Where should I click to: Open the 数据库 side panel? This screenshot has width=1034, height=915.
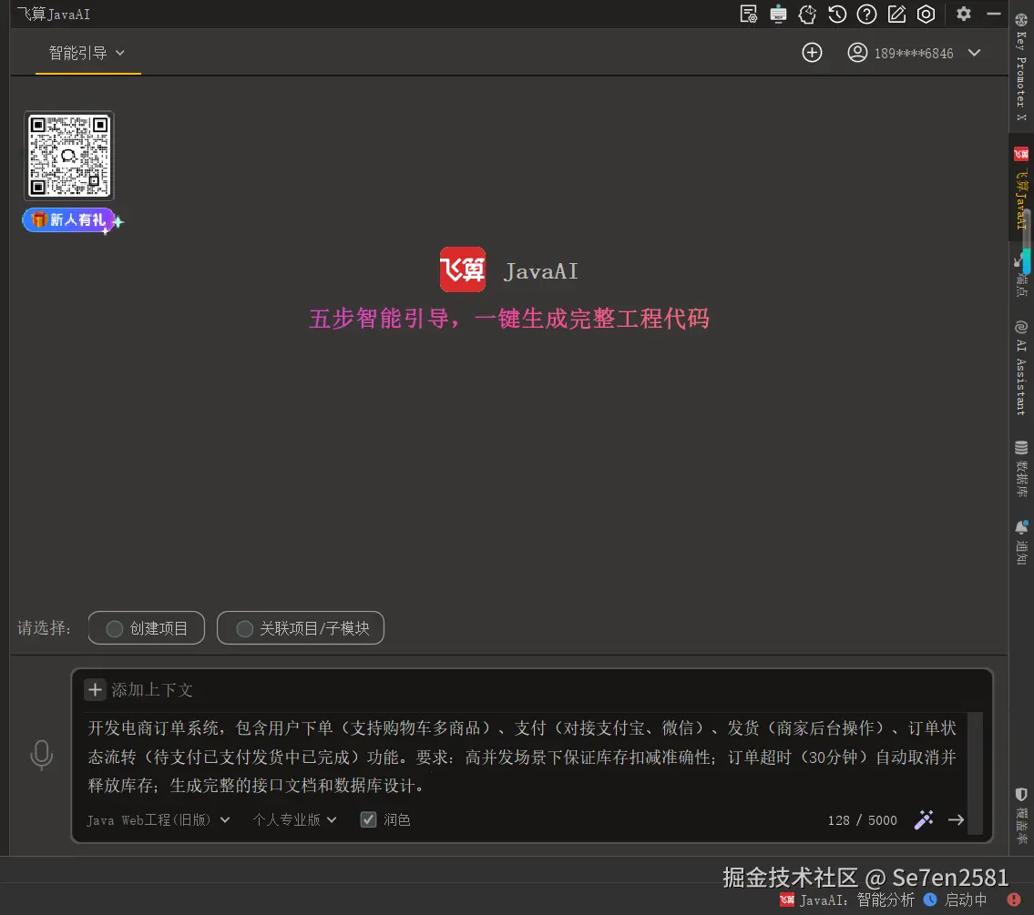click(x=1021, y=469)
